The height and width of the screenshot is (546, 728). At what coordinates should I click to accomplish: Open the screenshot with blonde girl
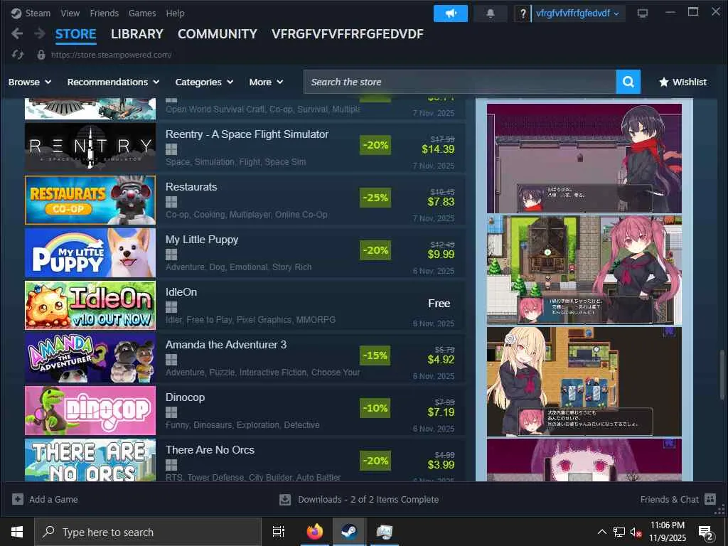click(x=584, y=382)
